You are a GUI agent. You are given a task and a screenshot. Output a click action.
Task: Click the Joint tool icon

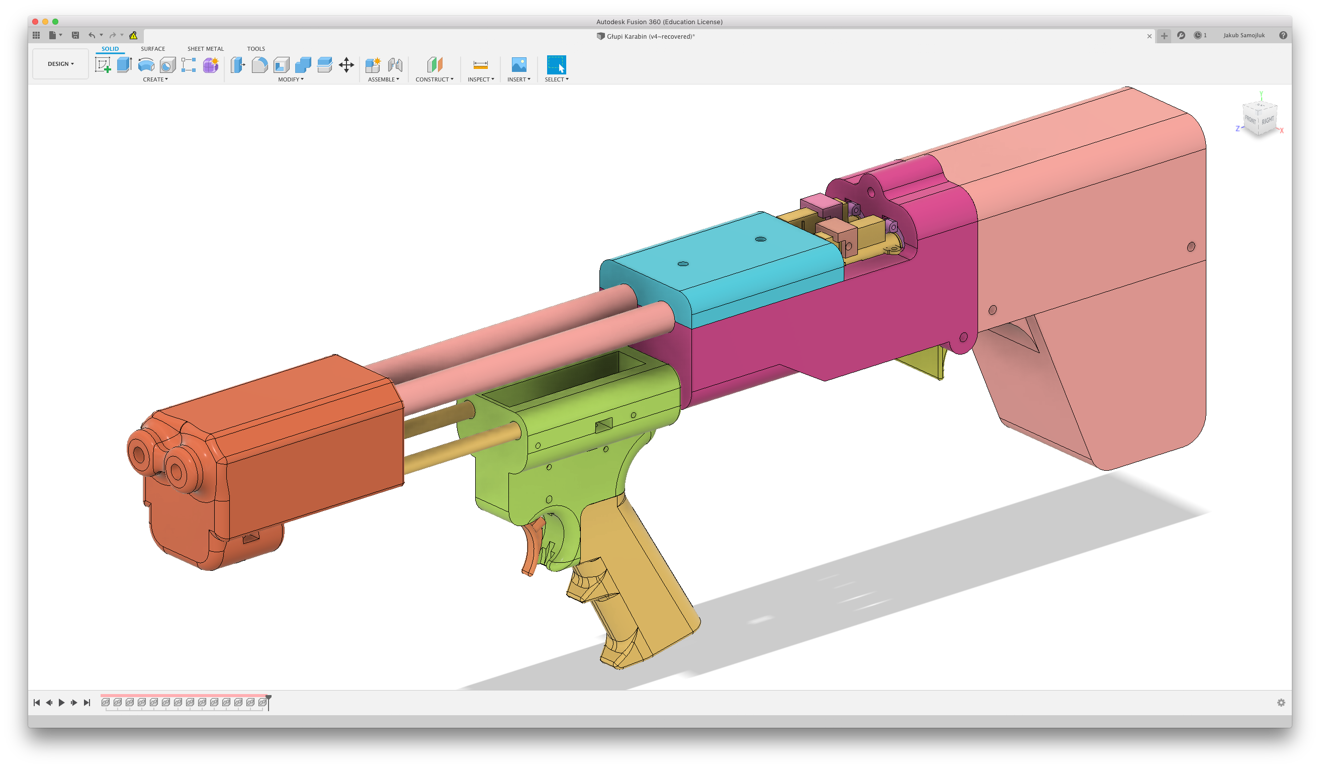tap(395, 65)
